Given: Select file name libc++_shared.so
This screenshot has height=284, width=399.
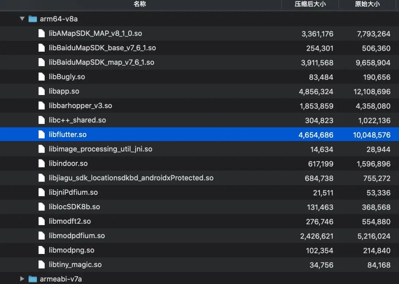Looking at the screenshot, I should point(77,120).
